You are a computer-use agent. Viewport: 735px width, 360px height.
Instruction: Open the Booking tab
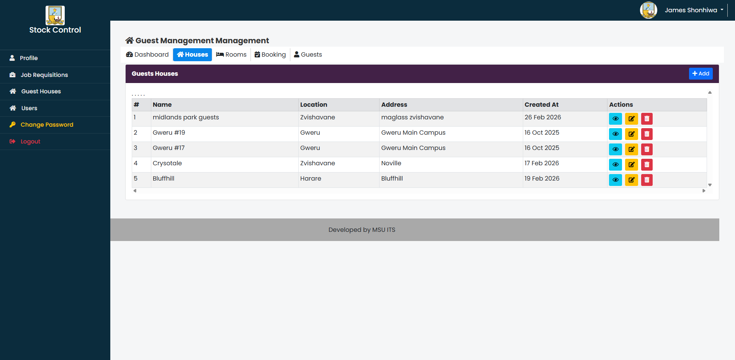click(270, 54)
